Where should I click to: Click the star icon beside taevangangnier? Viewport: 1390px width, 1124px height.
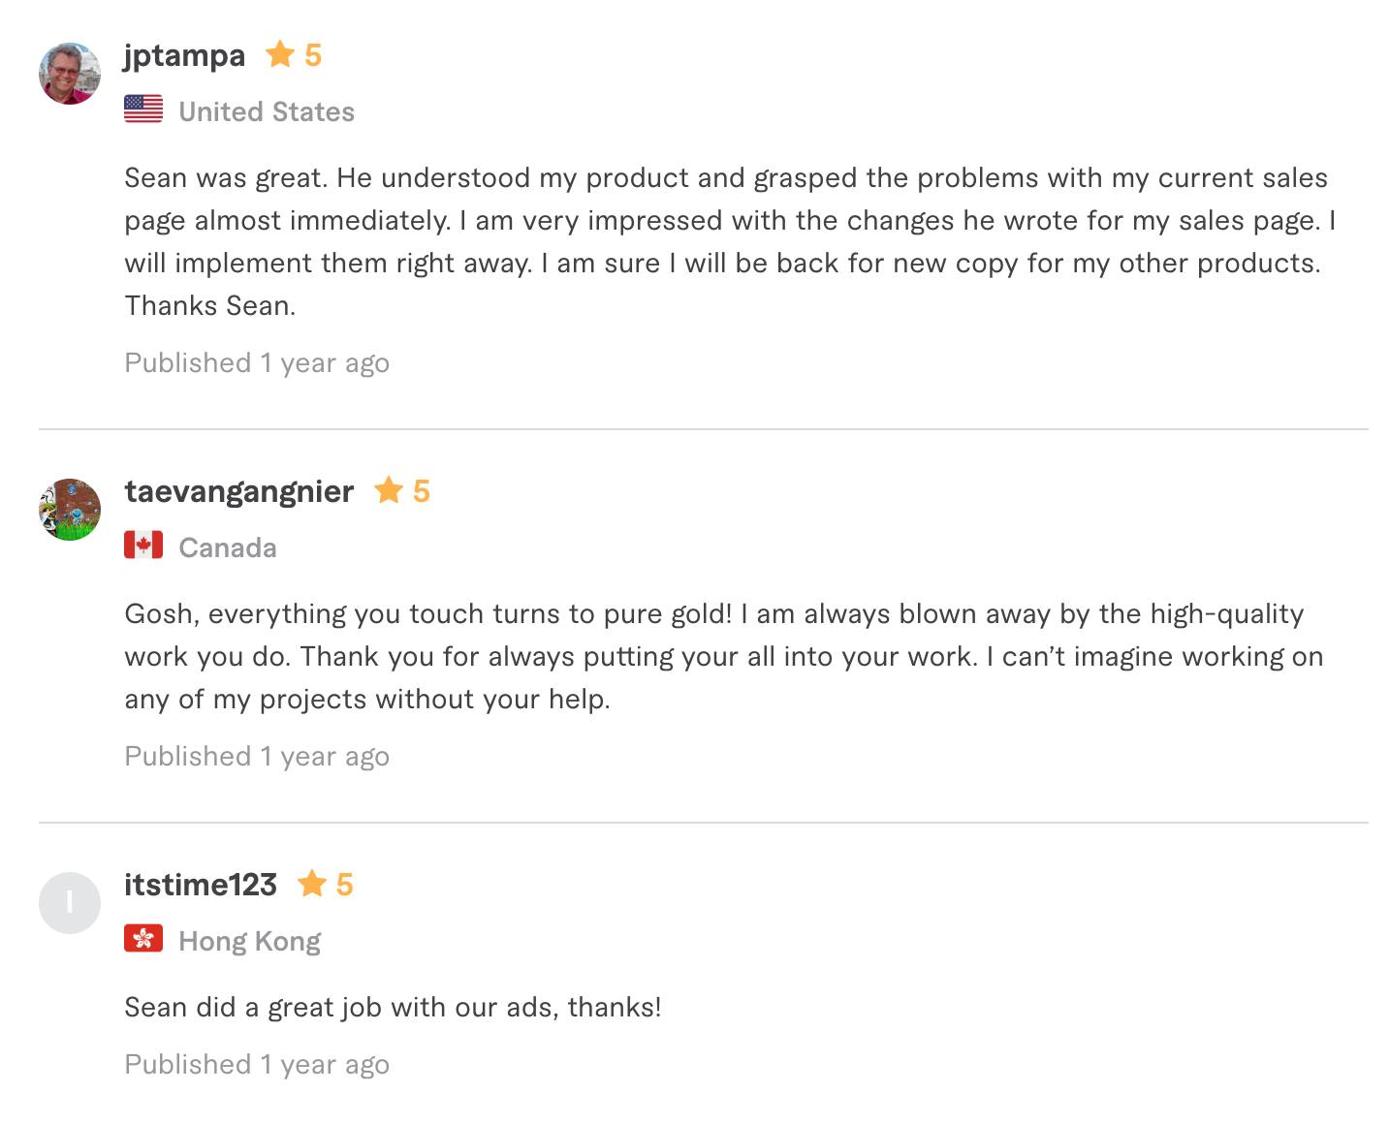389,490
